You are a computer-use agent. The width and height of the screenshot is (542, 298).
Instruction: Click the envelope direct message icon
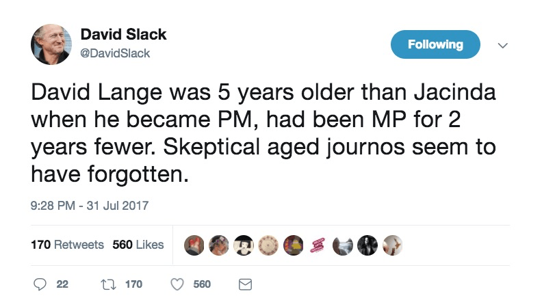(244, 284)
